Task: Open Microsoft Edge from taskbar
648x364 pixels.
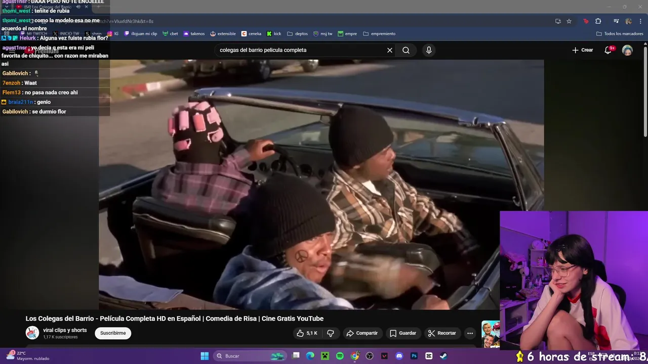Action: pyautogui.click(x=310, y=356)
